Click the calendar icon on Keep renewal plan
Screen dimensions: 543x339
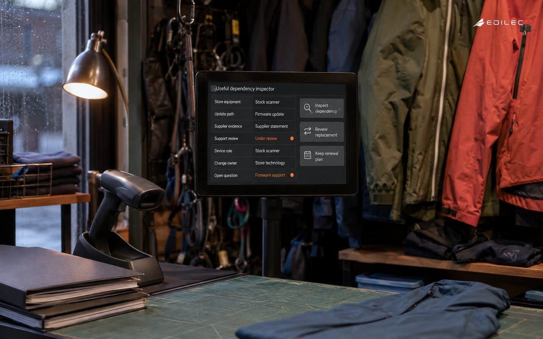[x=308, y=155]
